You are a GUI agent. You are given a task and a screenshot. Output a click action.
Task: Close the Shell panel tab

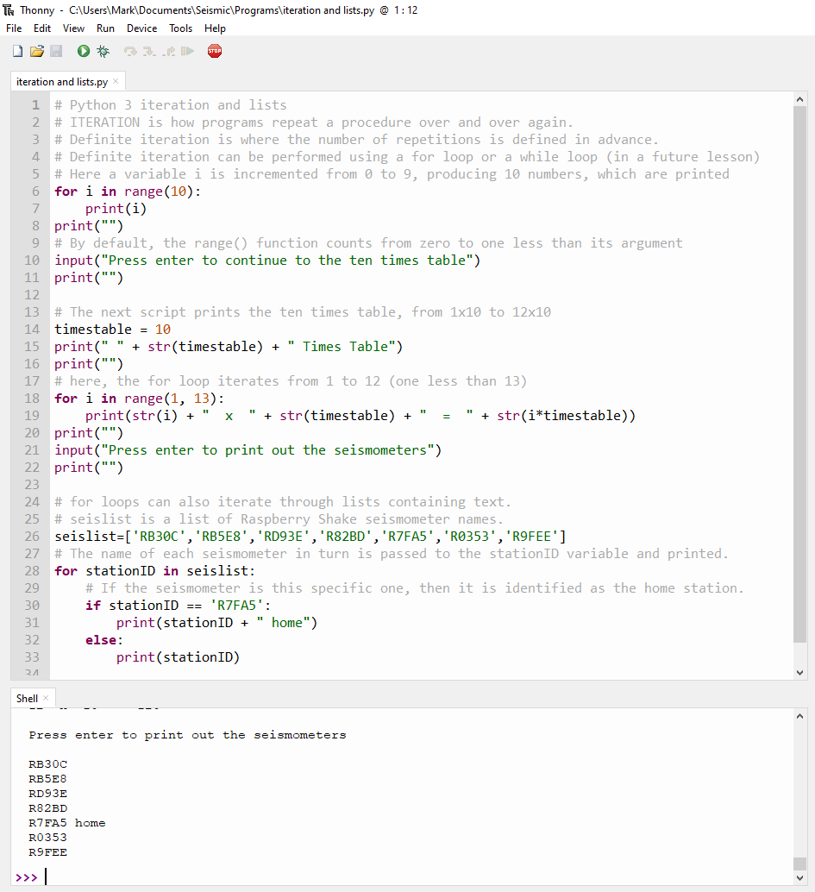(46, 698)
